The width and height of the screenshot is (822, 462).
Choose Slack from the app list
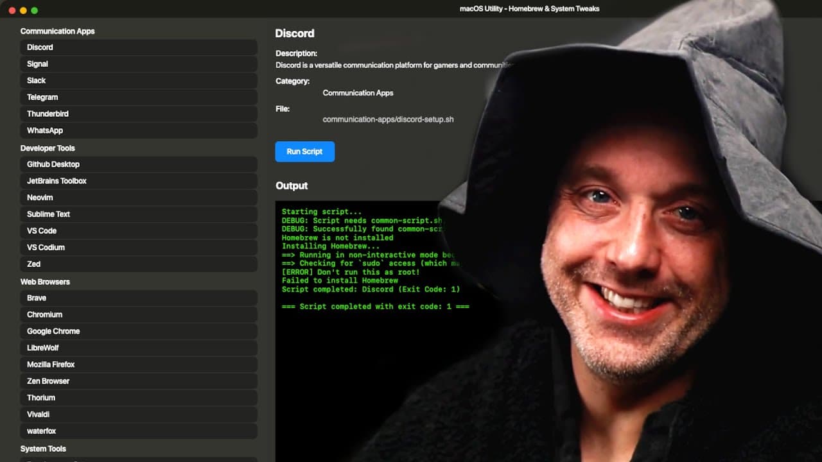pyautogui.click(x=139, y=81)
